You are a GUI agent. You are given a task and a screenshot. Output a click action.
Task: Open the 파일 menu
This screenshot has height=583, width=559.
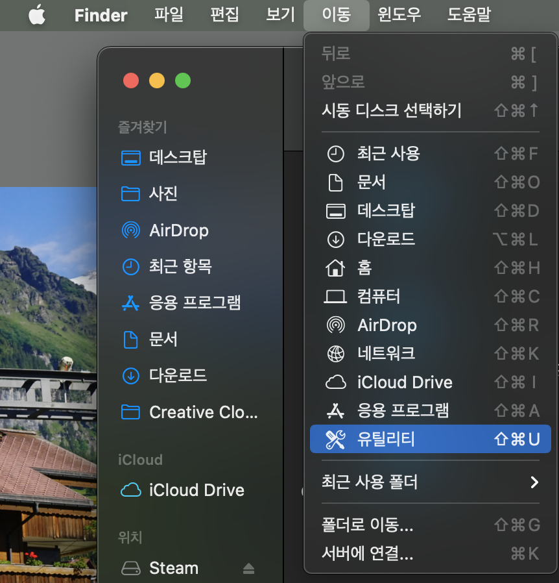[x=169, y=15]
